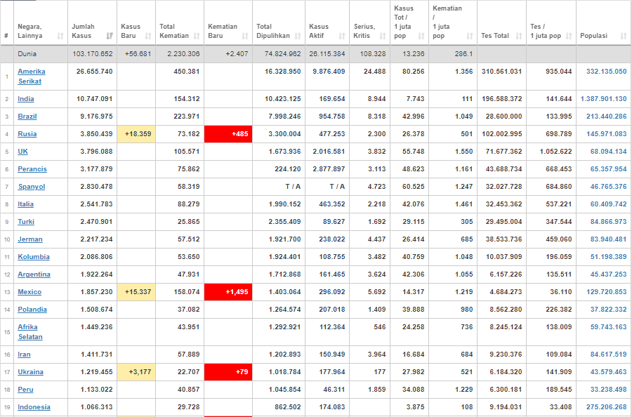Screen dimensions: 632x417
Task: Open the Afrika Selatan country link
Action: click(x=30, y=332)
